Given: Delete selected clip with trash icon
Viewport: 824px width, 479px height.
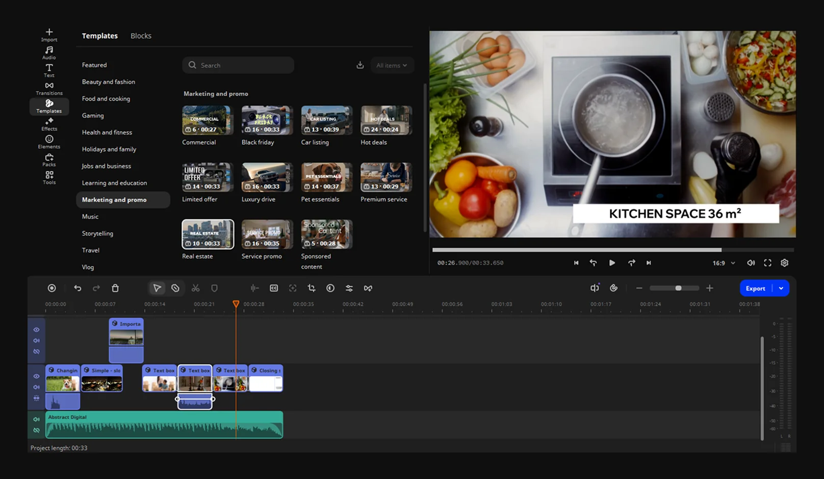Looking at the screenshot, I should tap(115, 288).
